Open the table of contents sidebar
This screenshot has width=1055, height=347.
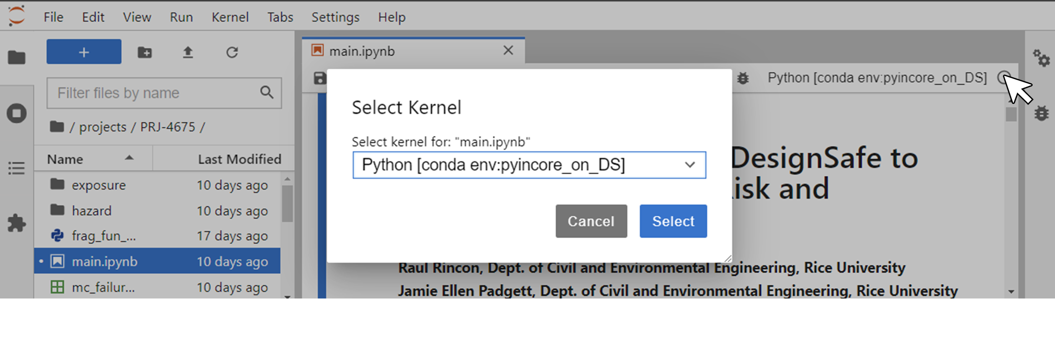[16, 168]
